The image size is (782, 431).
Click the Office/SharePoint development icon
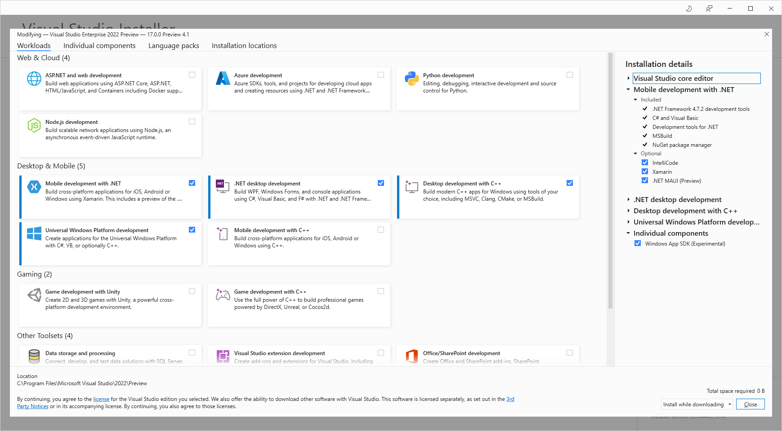411,356
